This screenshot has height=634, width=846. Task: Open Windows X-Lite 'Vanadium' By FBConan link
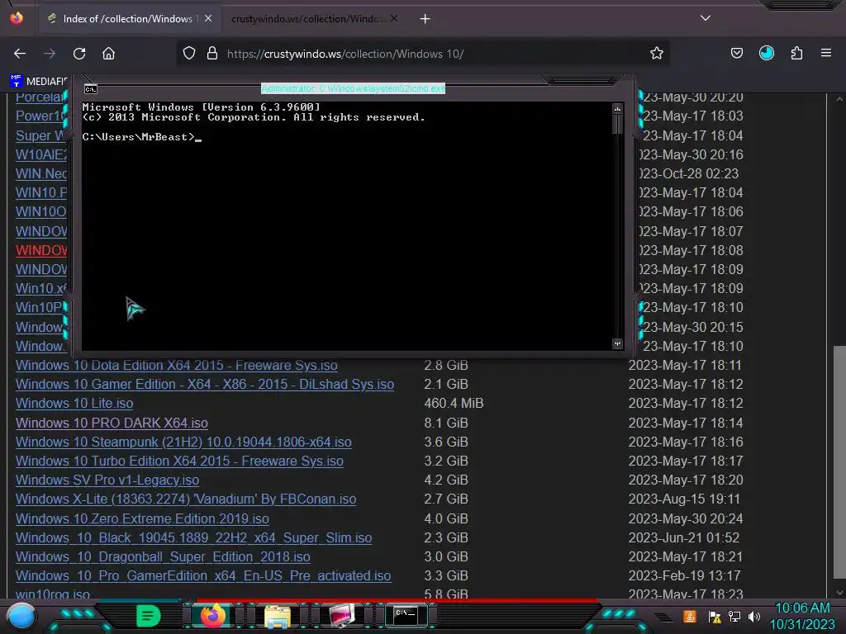pos(186,499)
